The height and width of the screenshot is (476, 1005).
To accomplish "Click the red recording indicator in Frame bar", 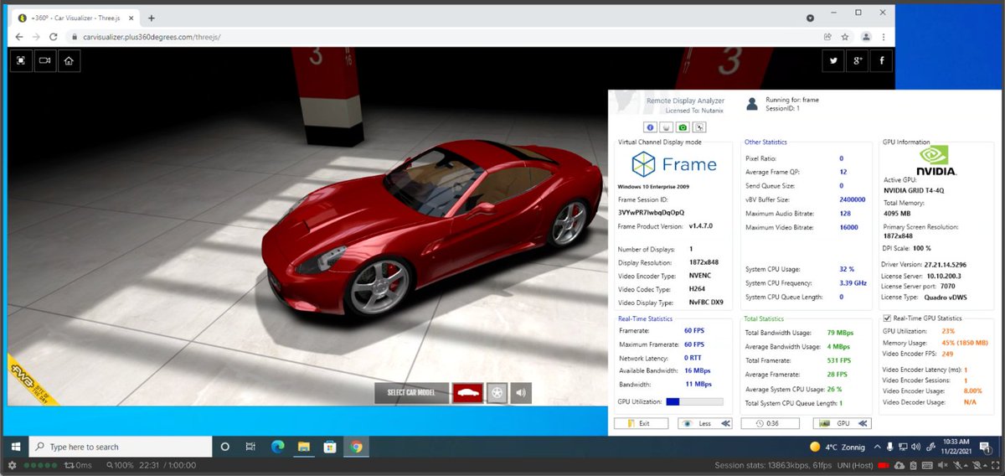I will [x=884, y=465].
